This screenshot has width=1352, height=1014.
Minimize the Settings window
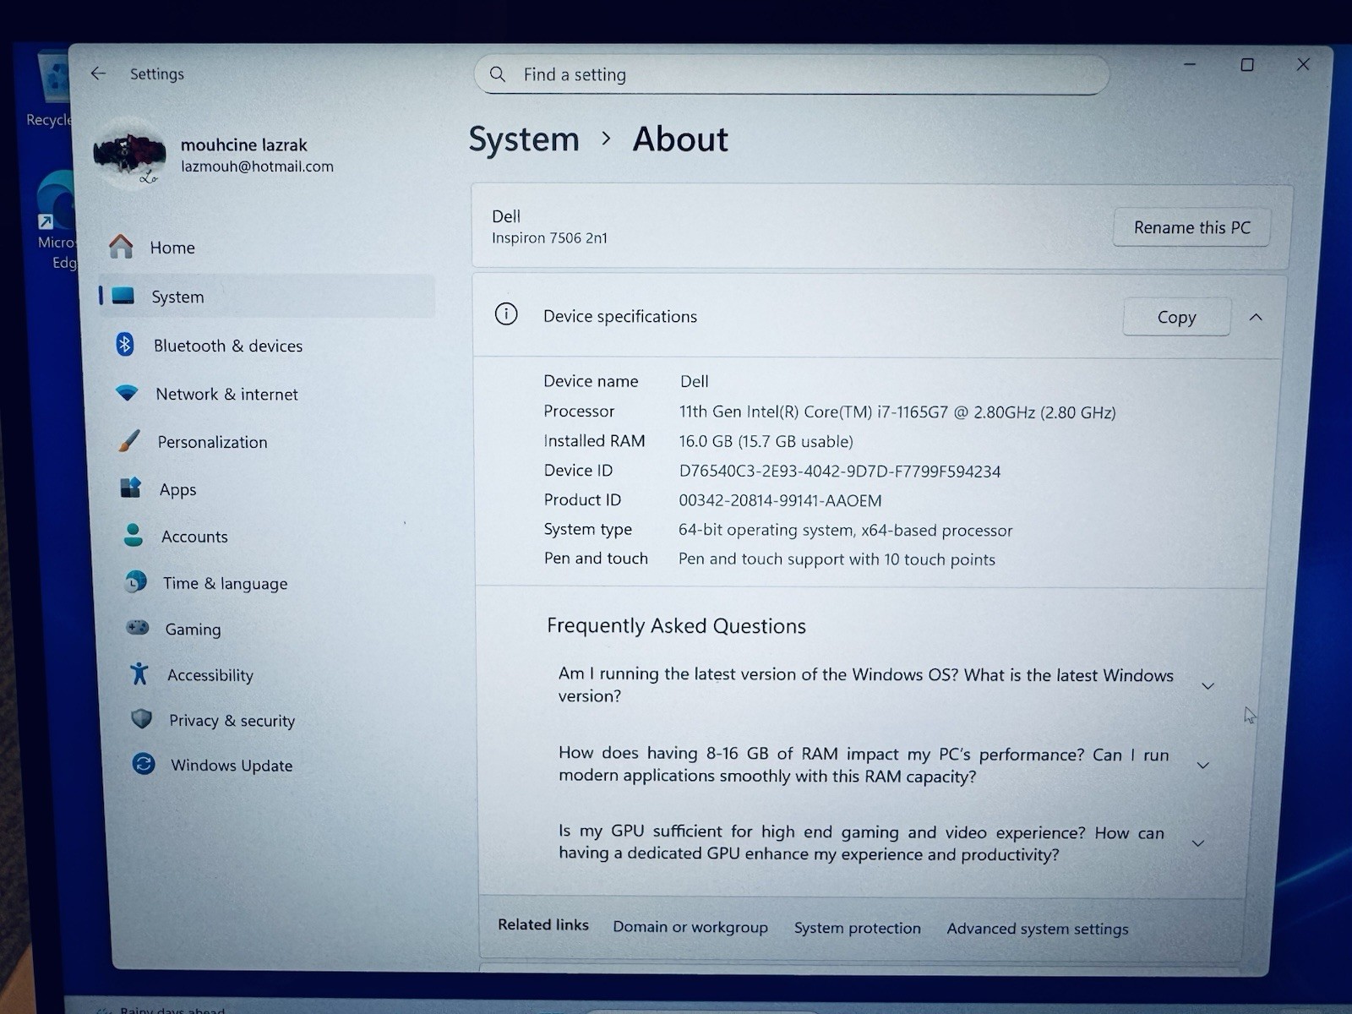pos(1190,64)
